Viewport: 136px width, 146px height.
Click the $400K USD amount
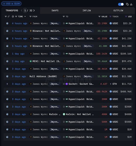(x=128, y=114)
